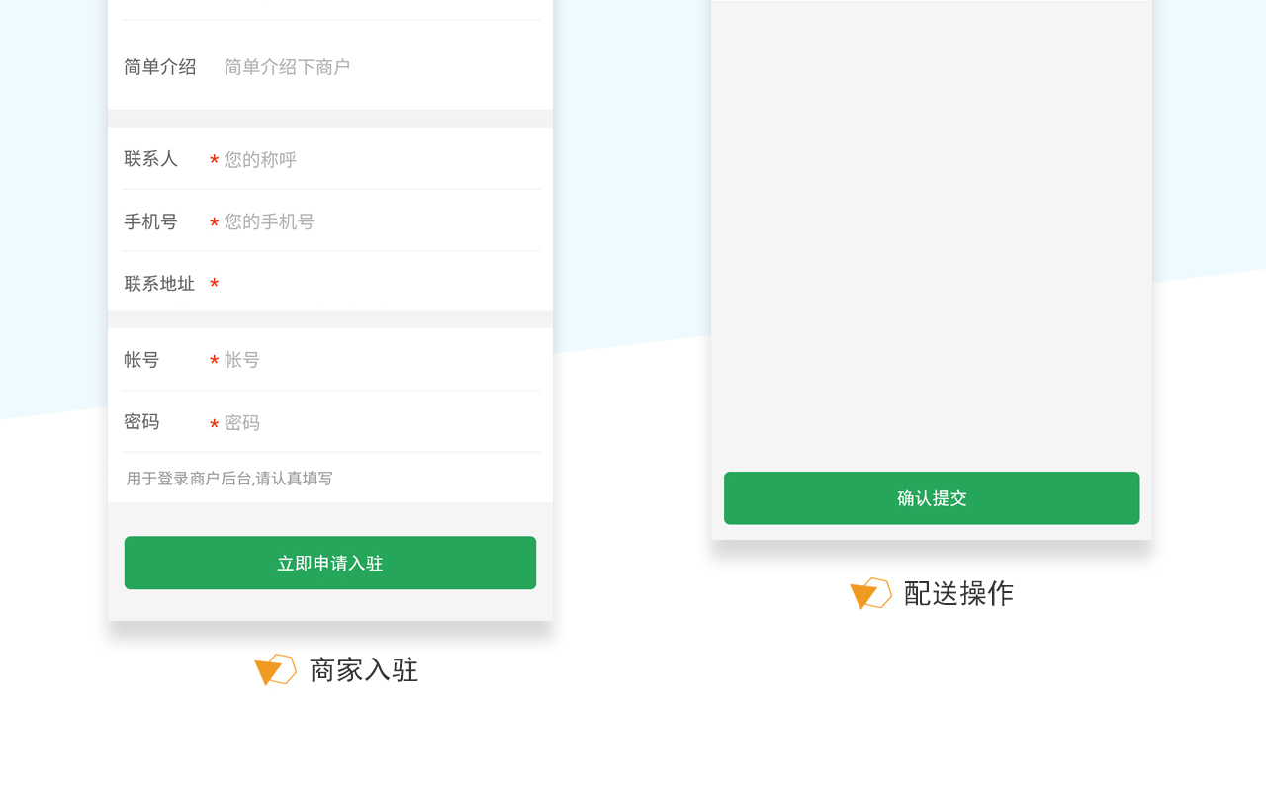Click the 商家入驻 caption text

point(364,670)
